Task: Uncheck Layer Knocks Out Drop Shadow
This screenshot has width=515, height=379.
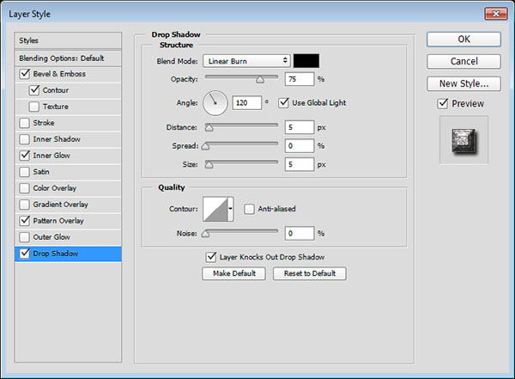Action: [211, 256]
